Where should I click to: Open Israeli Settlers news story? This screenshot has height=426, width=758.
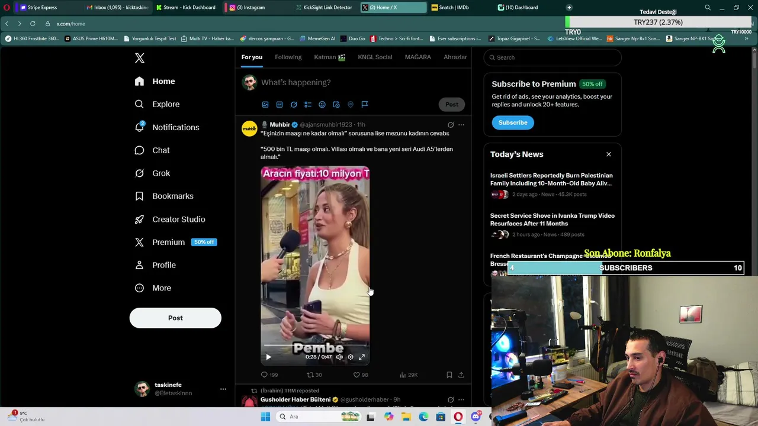point(552,184)
